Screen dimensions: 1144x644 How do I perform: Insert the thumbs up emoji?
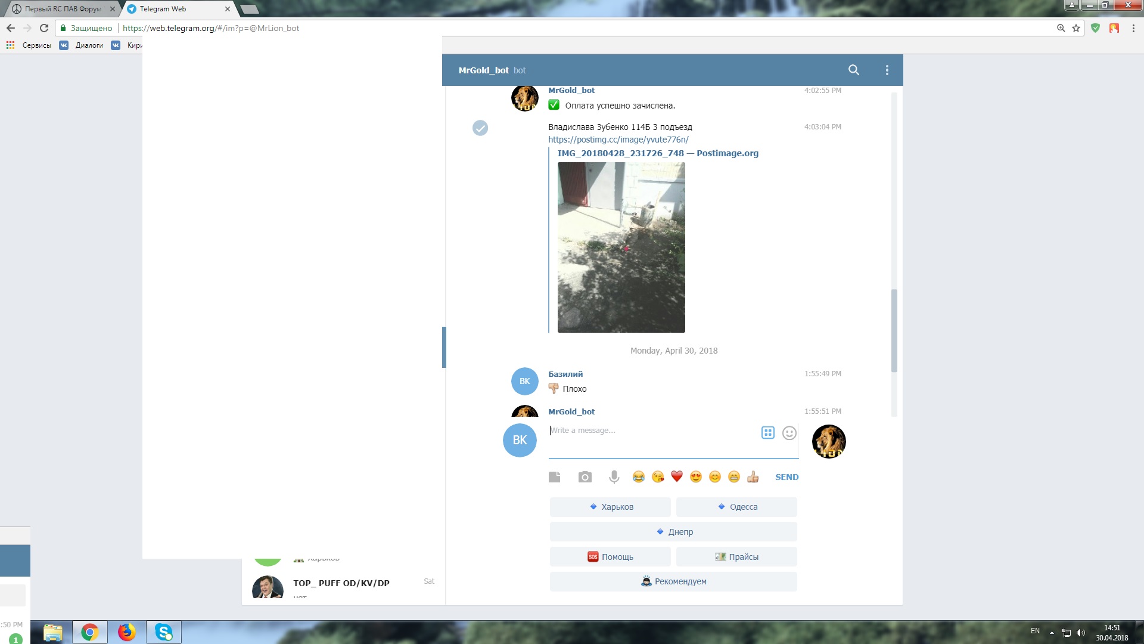[x=753, y=476]
